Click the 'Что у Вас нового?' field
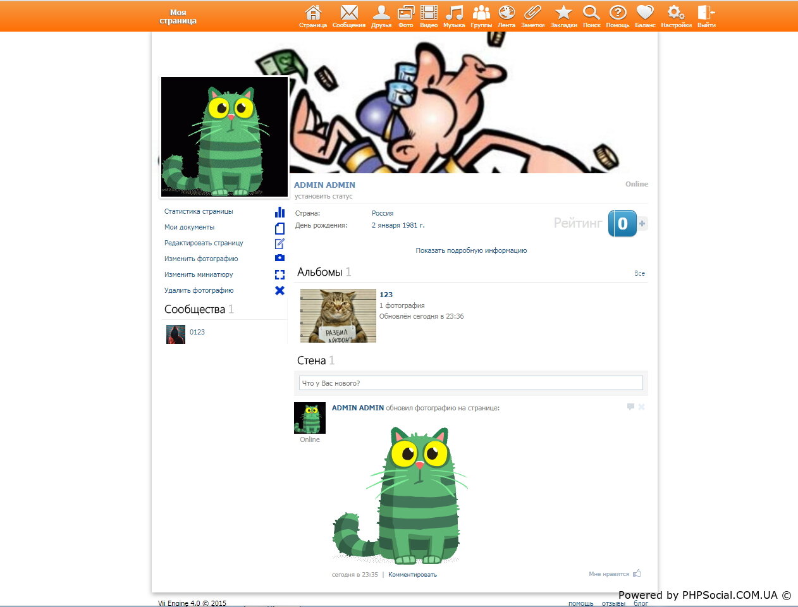 coord(470,383)
